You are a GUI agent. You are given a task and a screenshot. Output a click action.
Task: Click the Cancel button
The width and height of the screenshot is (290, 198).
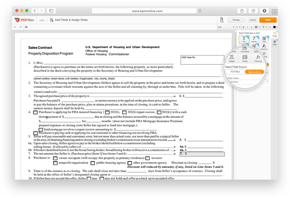pos(252,20)
